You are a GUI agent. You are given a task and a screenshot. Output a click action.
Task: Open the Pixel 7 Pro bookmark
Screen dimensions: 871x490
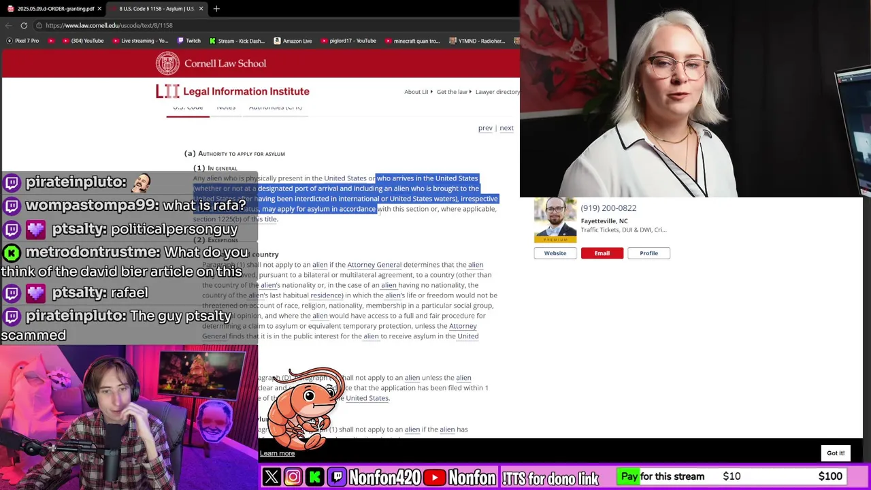coord(22,41)
